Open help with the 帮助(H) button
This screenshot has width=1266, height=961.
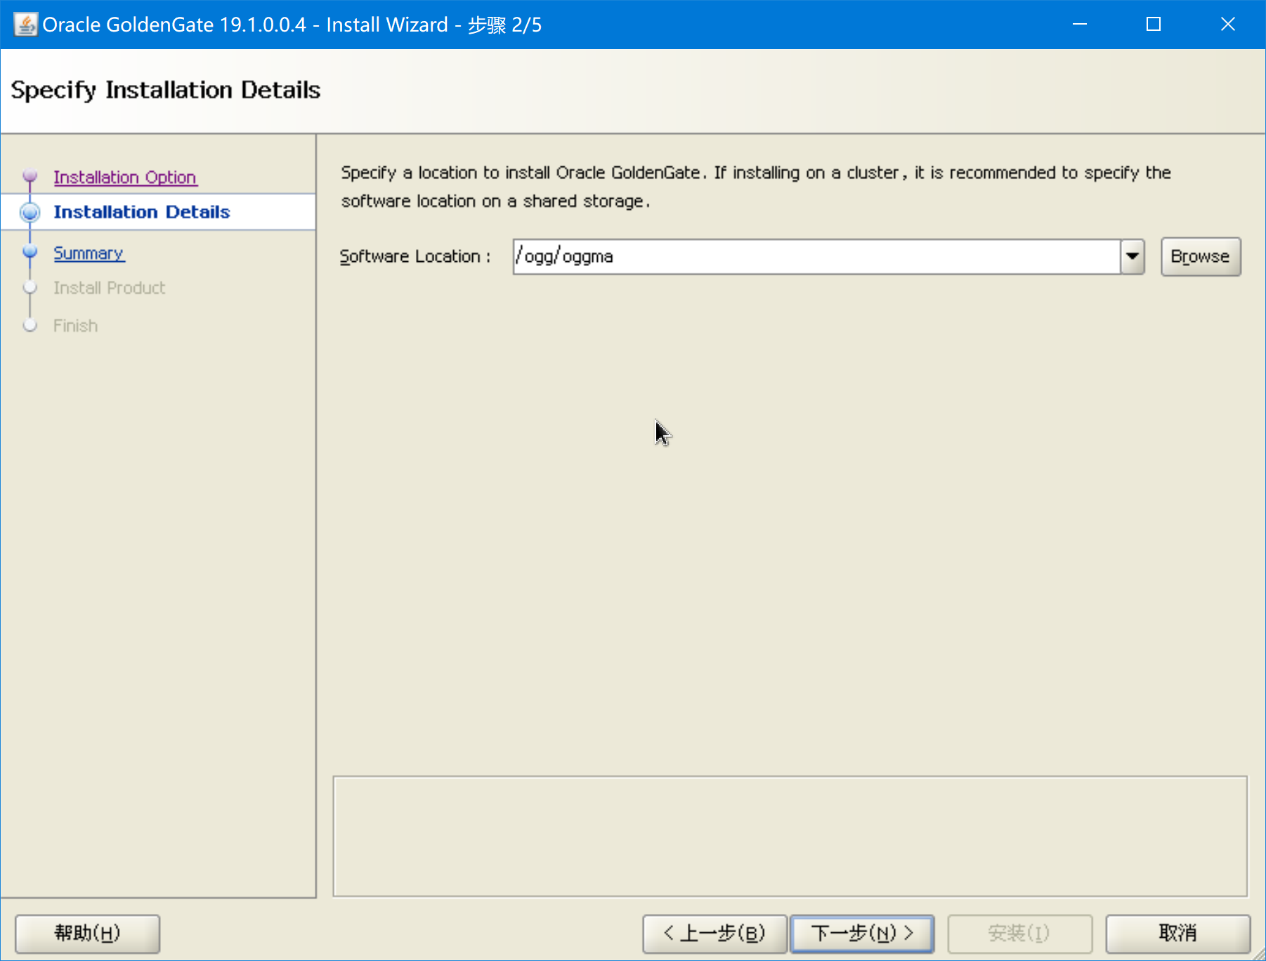[88, 933]
